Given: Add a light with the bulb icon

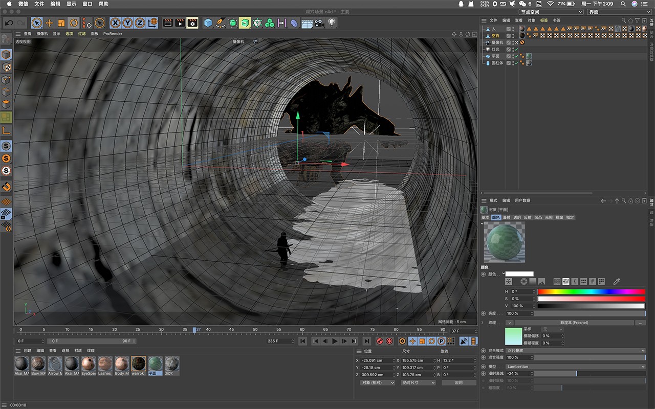Looking at the screenshot, I should (332, 23).
